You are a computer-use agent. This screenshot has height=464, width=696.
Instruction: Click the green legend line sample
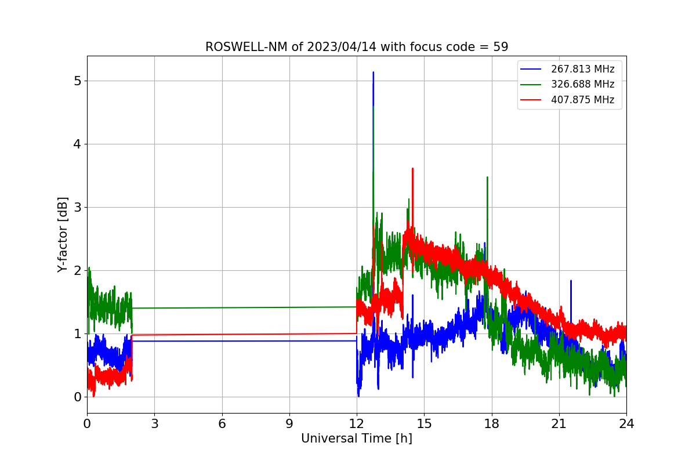pyautogui.click(x=531, y=85)
